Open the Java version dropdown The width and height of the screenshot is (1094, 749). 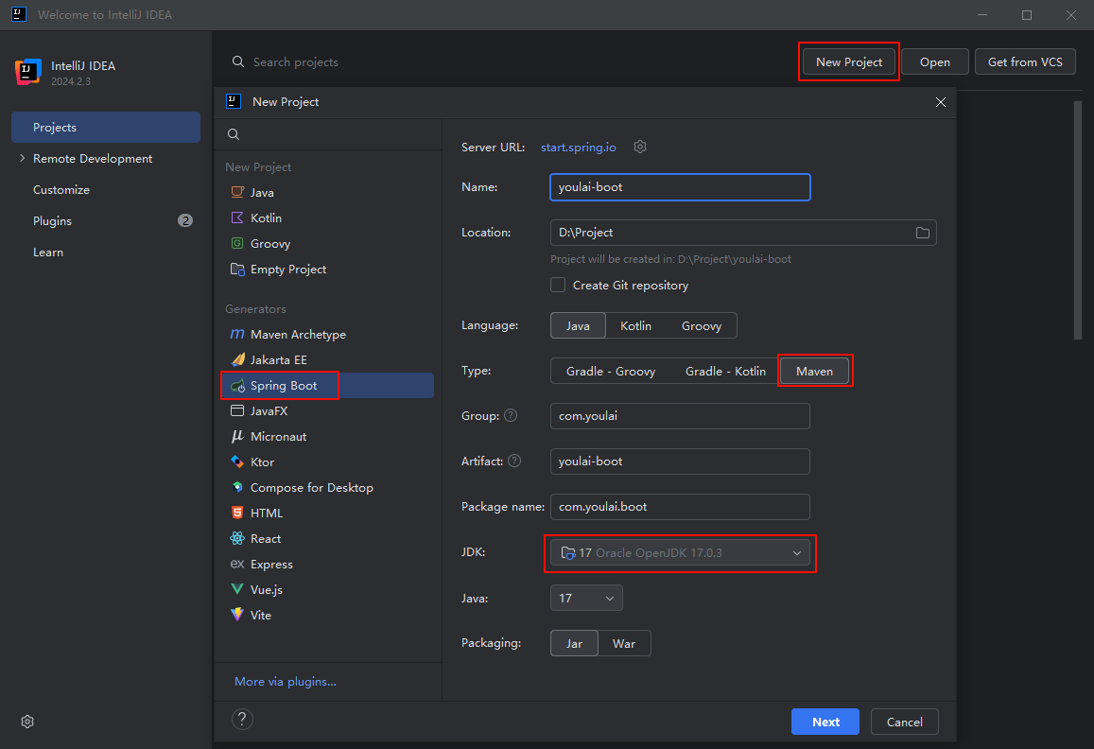coord(586,599)
